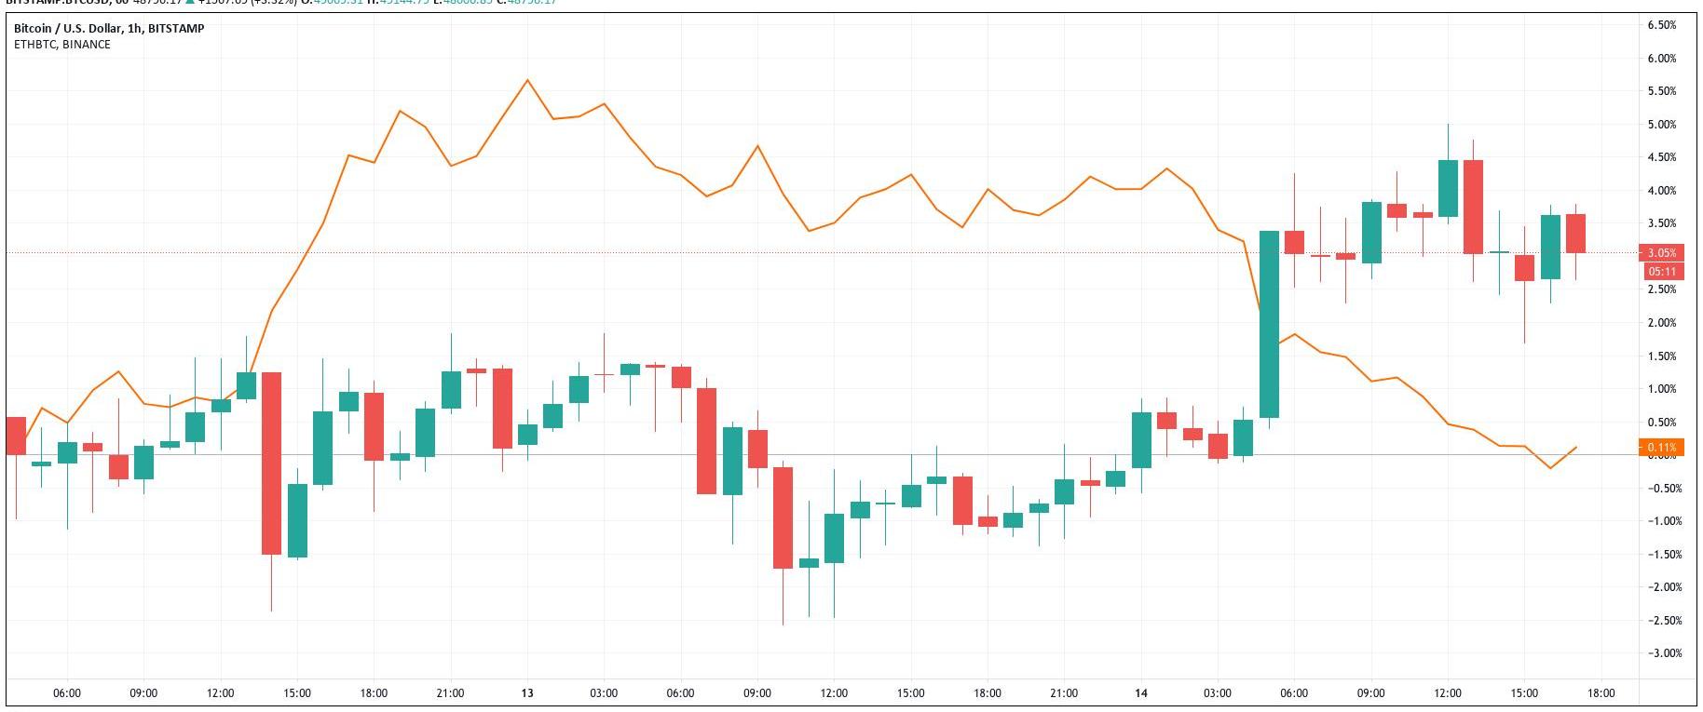Select the 5.00% level on price scale
The height and width of the screenshot is (712, 1703).
[1662, 125]
